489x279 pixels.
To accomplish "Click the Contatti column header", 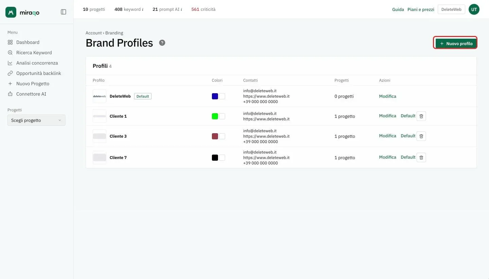I will pos(250,80).
